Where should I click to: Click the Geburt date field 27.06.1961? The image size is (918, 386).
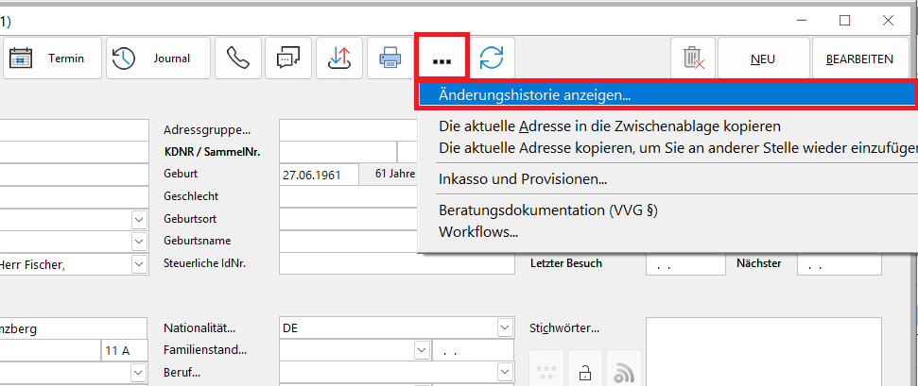coord(318,175)
